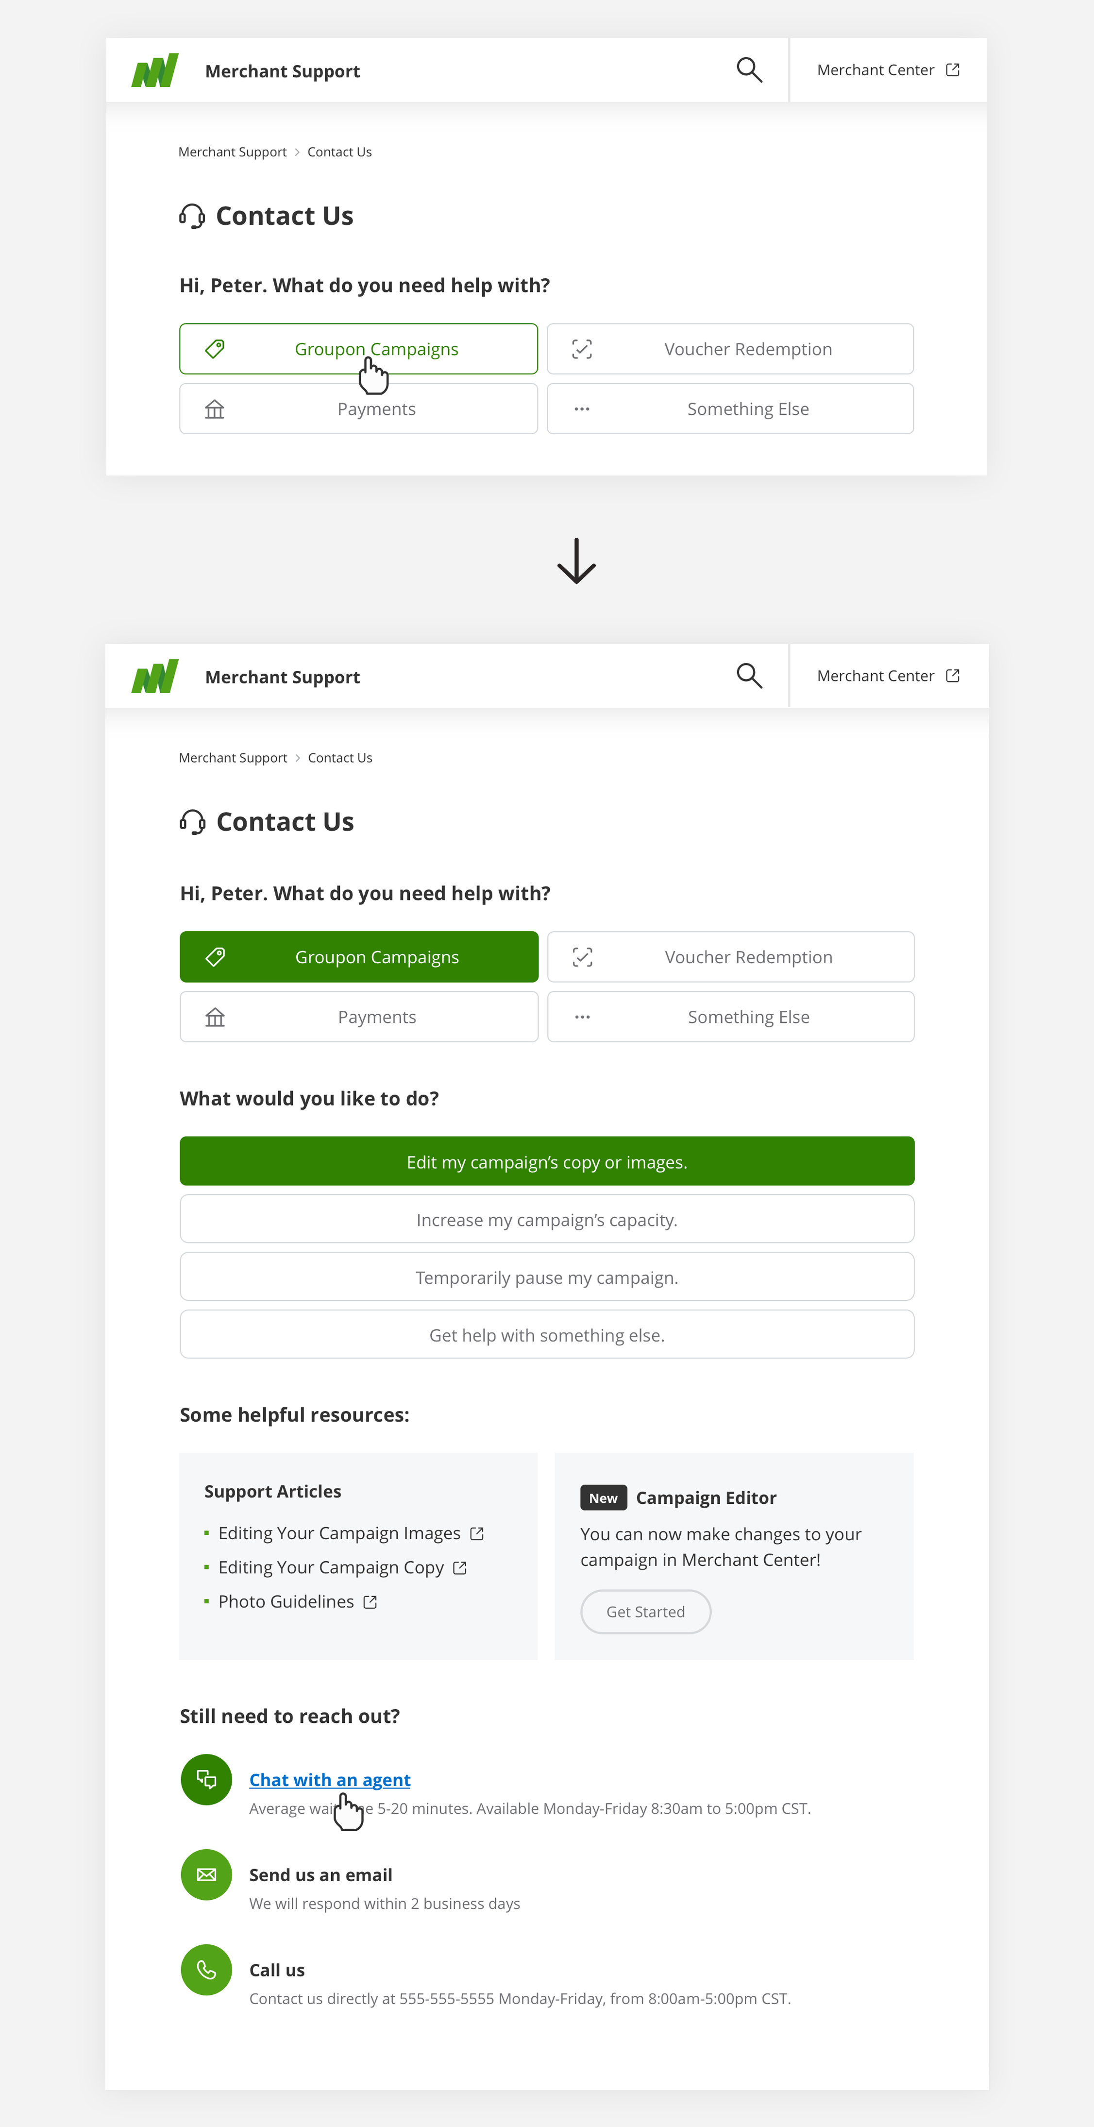
Task: Choose Increase my campaign's capacity option
Action: pyautogui.click(x=547, y=1219)
